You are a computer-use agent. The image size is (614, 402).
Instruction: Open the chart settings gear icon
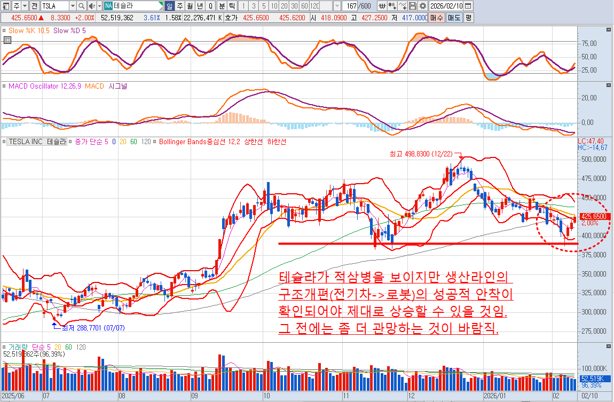coord(422,6)
